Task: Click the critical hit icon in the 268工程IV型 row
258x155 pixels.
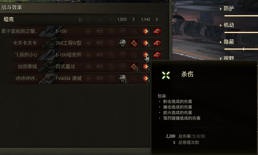Action: [x=134, y=43]
